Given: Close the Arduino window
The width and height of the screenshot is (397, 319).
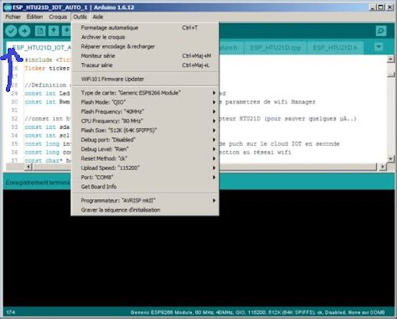Looking at the screenshot, I should pos(390,7).
